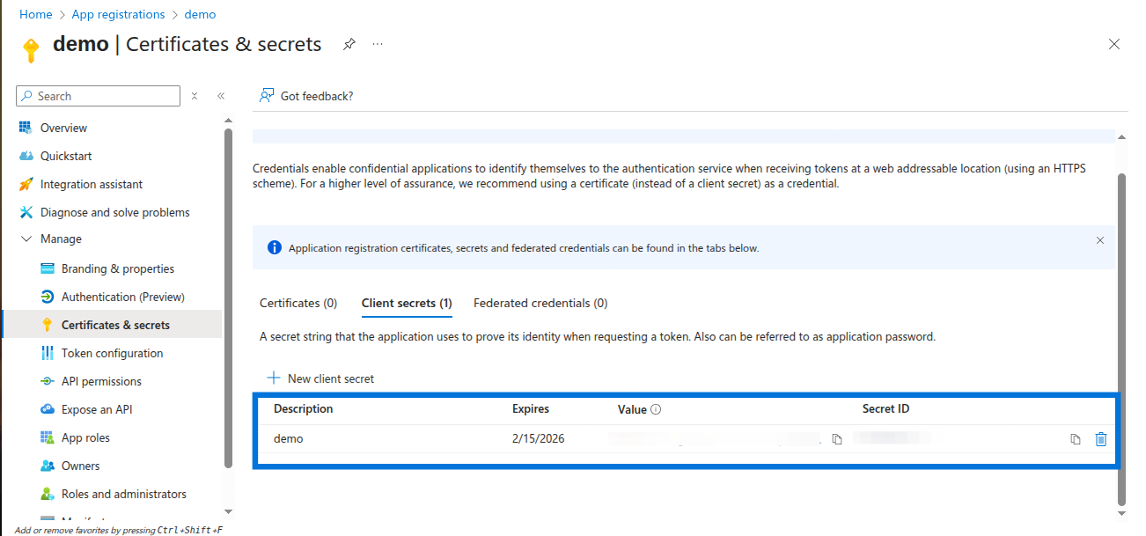This screenshot has height=536, width=1146.
Task: Sort by Description column header
Action: (x=303, y=409)
